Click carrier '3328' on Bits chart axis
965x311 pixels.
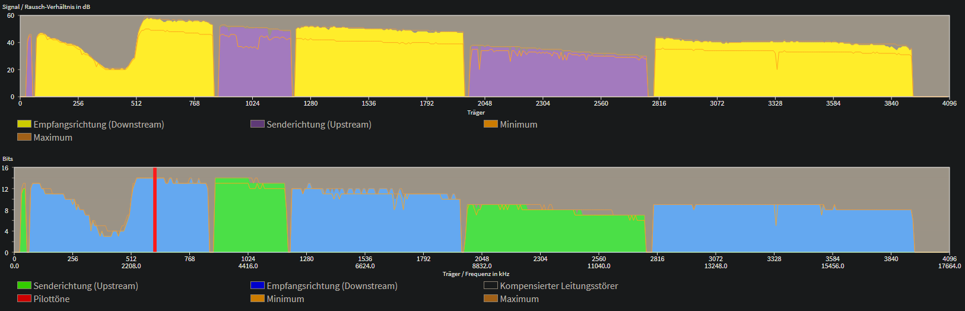(x=774, y=259)
